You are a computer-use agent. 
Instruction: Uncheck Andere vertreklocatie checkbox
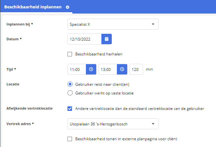pyautogui.click(x=70, y=109)
